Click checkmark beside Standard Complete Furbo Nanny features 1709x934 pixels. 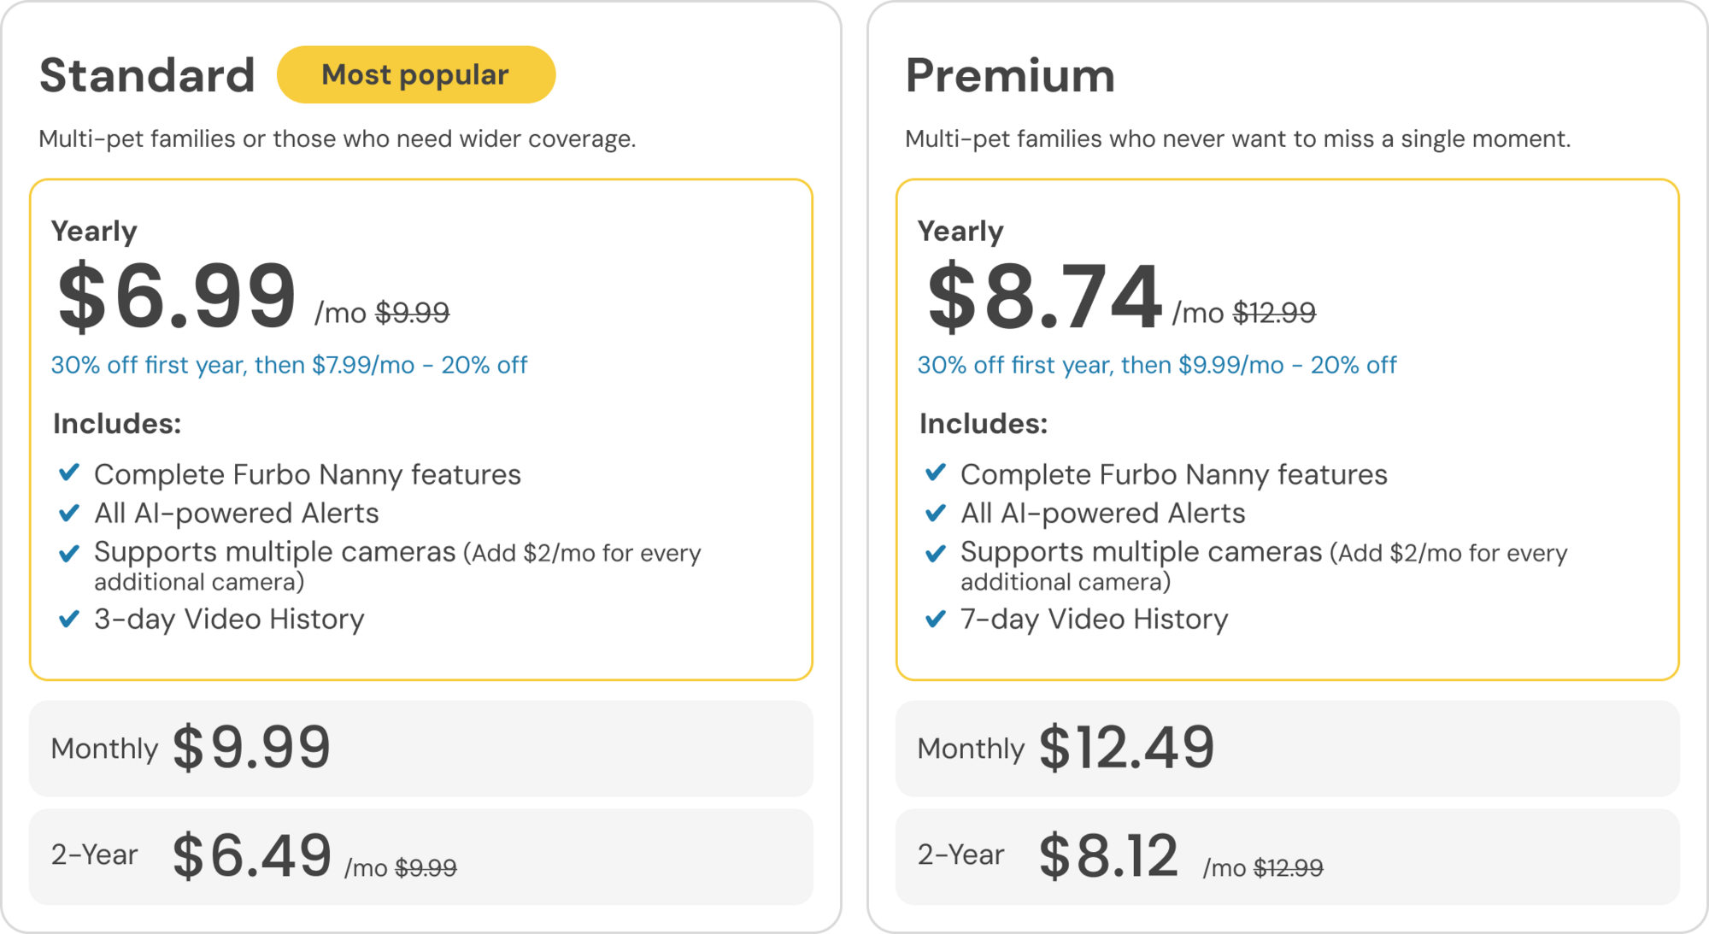click(x=69, y=473)
